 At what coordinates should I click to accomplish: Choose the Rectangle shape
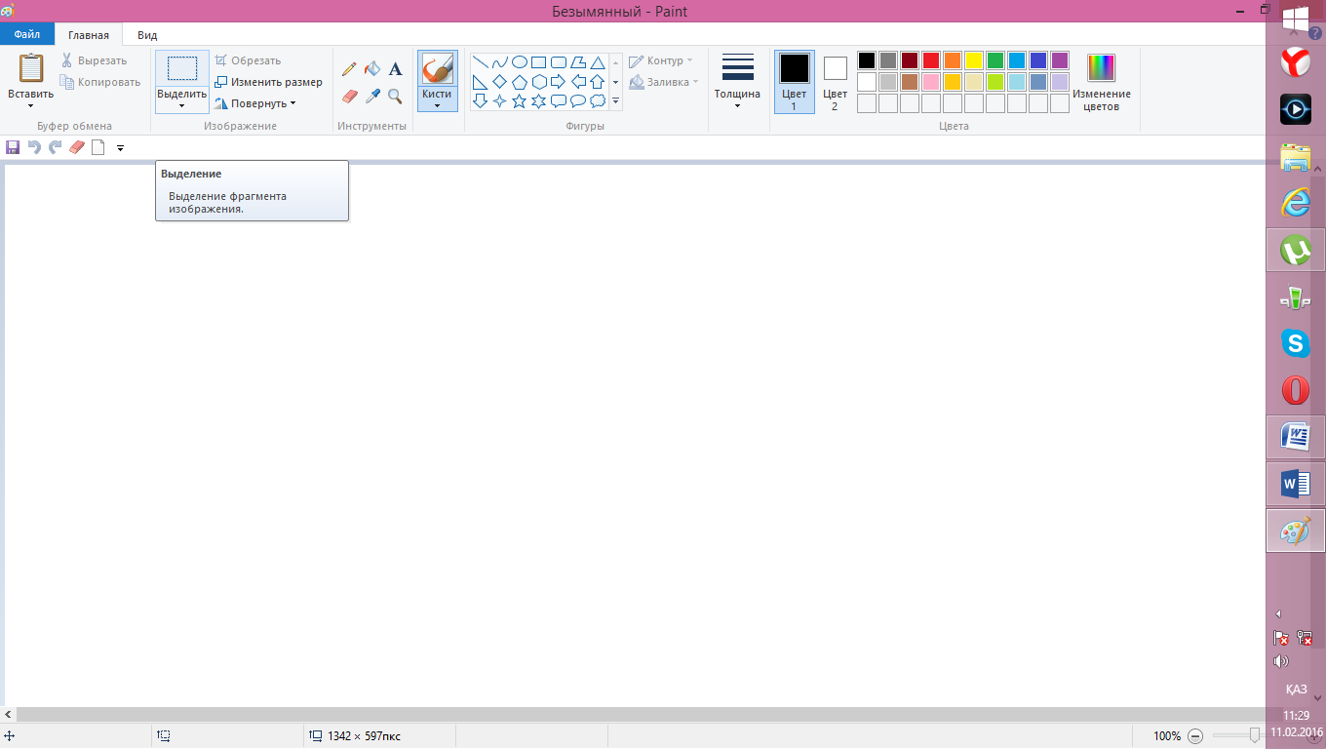(539, 62)
